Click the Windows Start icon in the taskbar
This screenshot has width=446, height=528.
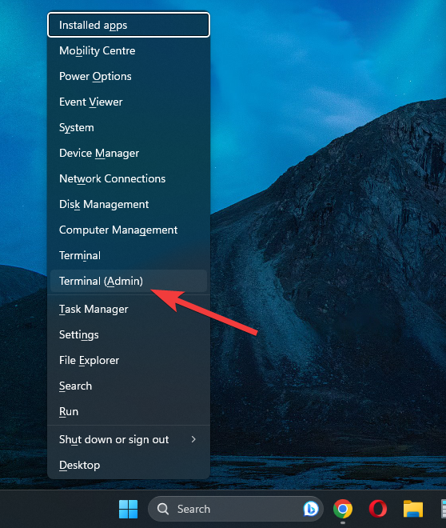tap(128, 509)
